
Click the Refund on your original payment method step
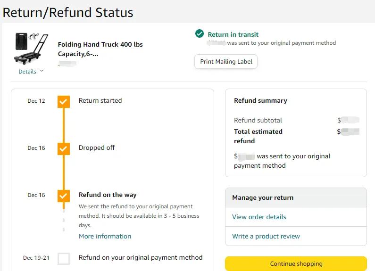(x=141, y=257)
